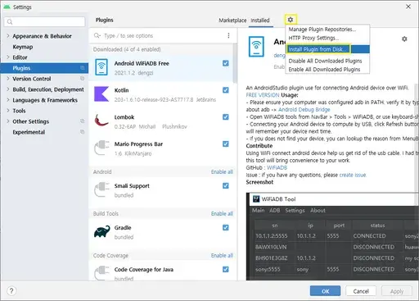Expand the Editor settings node

point(8,57)
